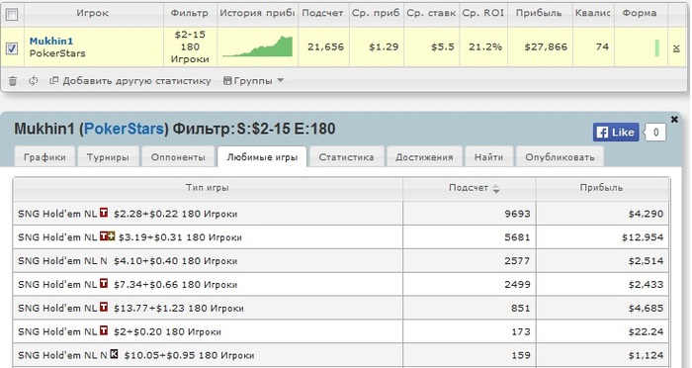Screen dimensions: 692x368
Task: Click the 74 qualification value
Action: 602,46
